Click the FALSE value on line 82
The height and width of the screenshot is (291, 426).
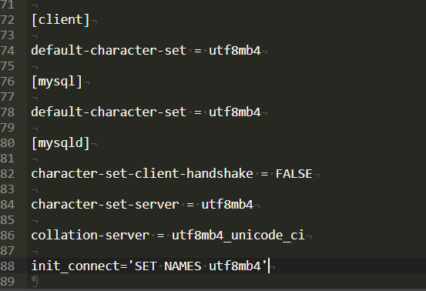(x=294, y=174)
